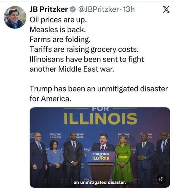Click the podium's Fighting for Illinois sign
This screenshot has height=191, width=174.
click(101, 156)
